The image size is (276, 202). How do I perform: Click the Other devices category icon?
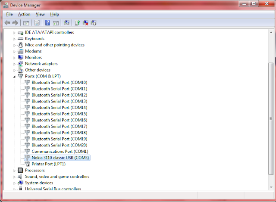pos(21,70)
